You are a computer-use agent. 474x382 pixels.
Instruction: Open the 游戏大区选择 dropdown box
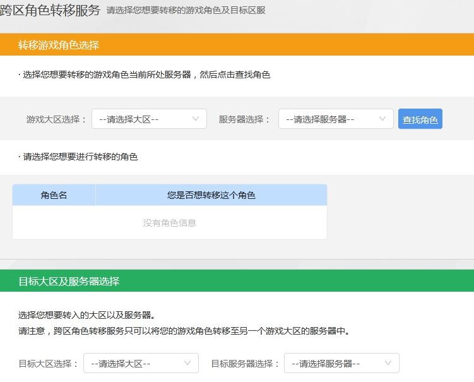[149, 119]
